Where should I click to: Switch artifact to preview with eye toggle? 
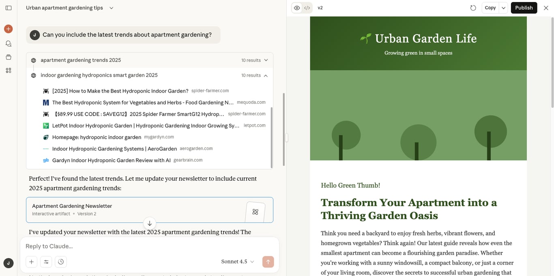297,7
